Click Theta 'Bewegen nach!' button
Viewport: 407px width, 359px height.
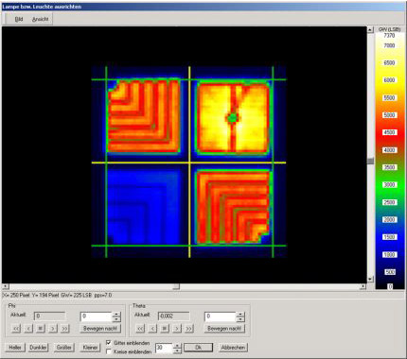(224, 329)
